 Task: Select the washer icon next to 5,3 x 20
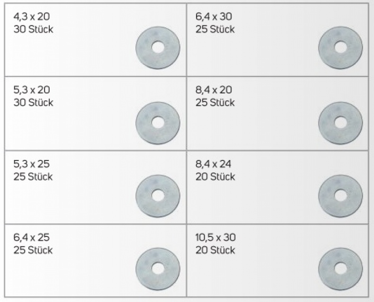tap(158, 123)
